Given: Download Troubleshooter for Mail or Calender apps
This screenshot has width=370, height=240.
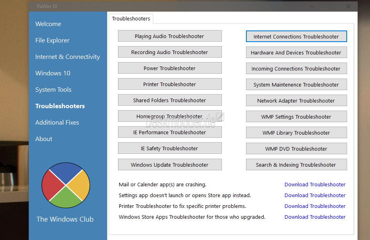Looking at the screenshot, I should click(315, 184).
